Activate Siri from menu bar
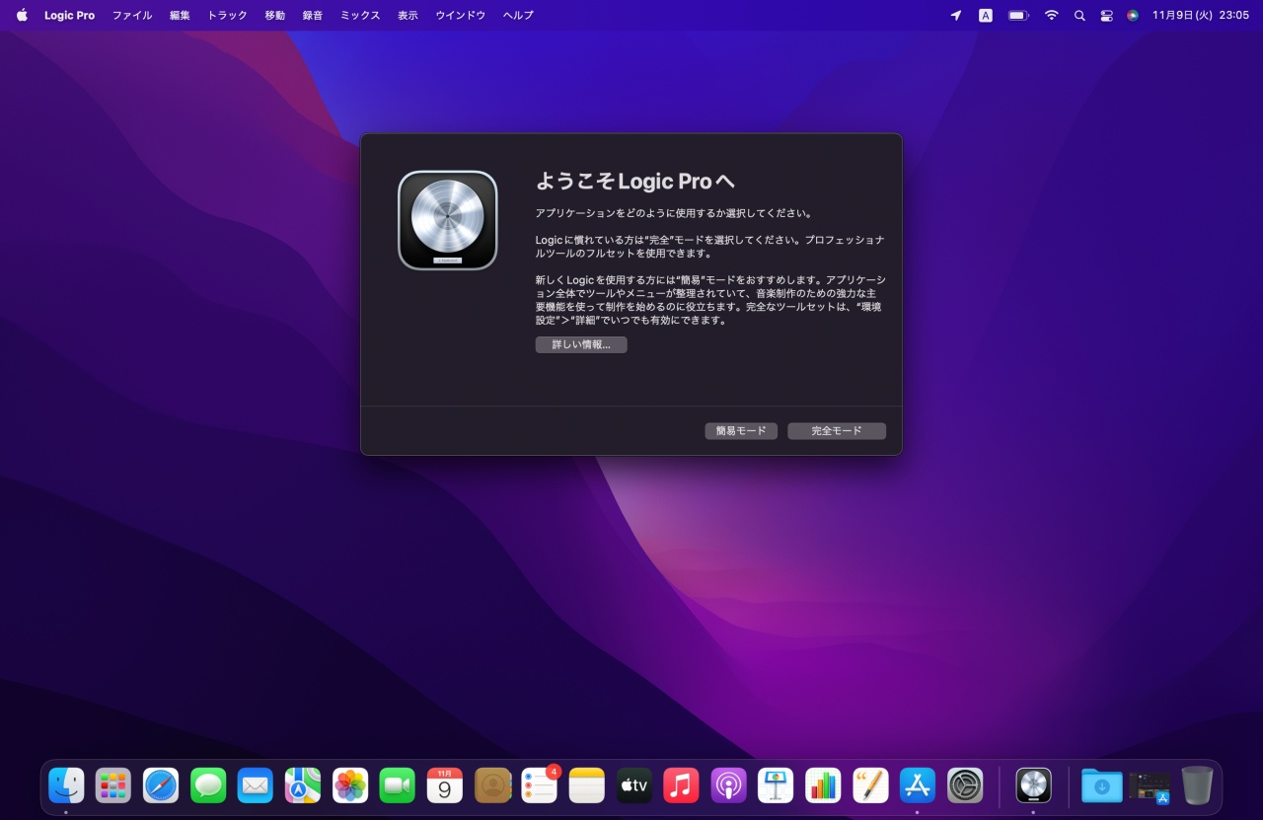This screenshot has height=820, width=1263. (x=1133, y=15)
